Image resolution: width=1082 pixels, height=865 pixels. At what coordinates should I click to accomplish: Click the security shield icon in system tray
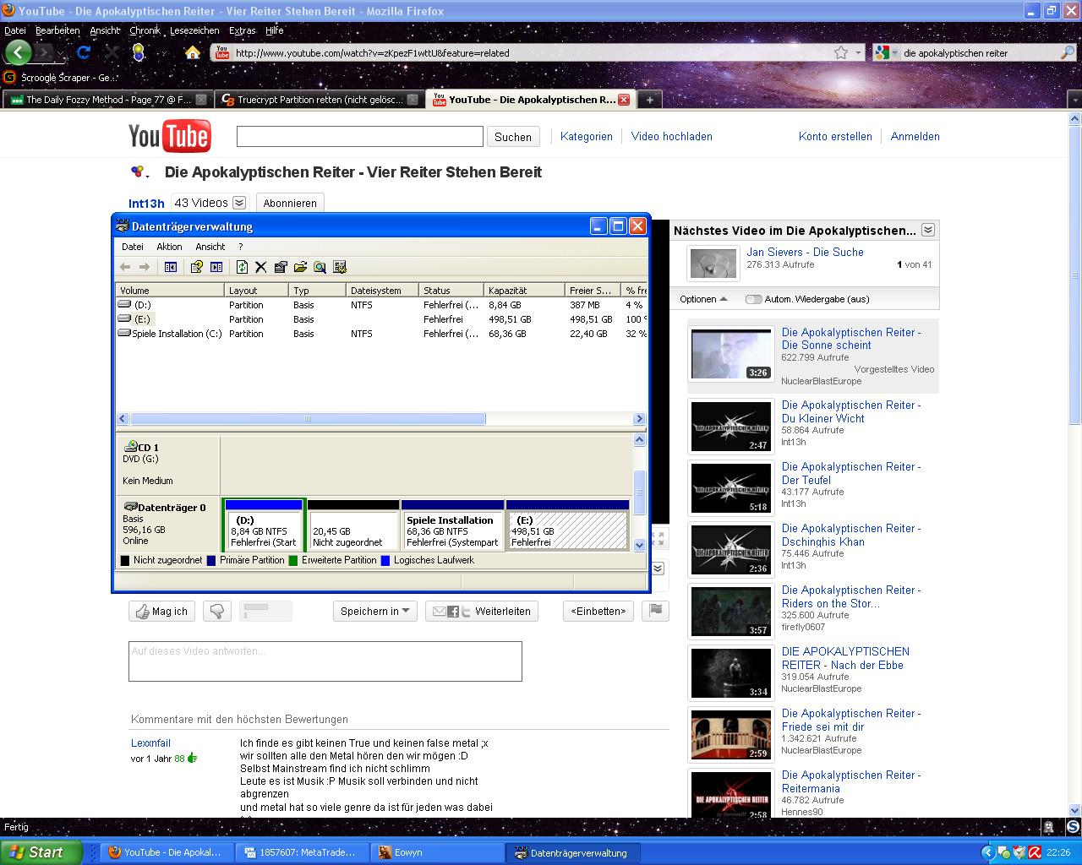(1019, 852)
